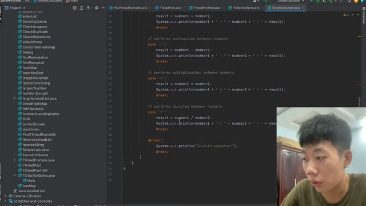Select ThreadPool in Project tree
This screenshot has width=366, height=206.
32,165
